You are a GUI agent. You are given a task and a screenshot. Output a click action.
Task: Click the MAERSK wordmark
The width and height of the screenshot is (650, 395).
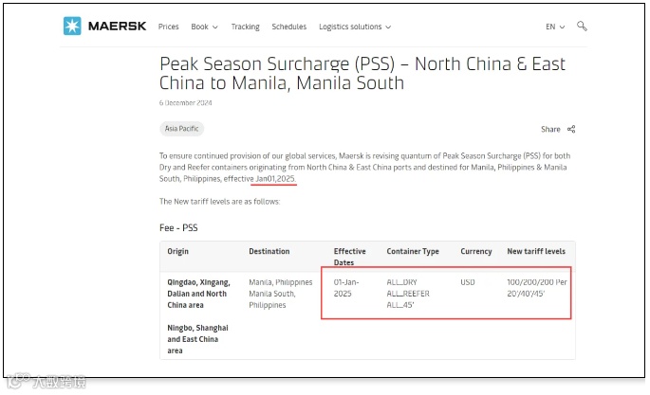pos(117,27)
